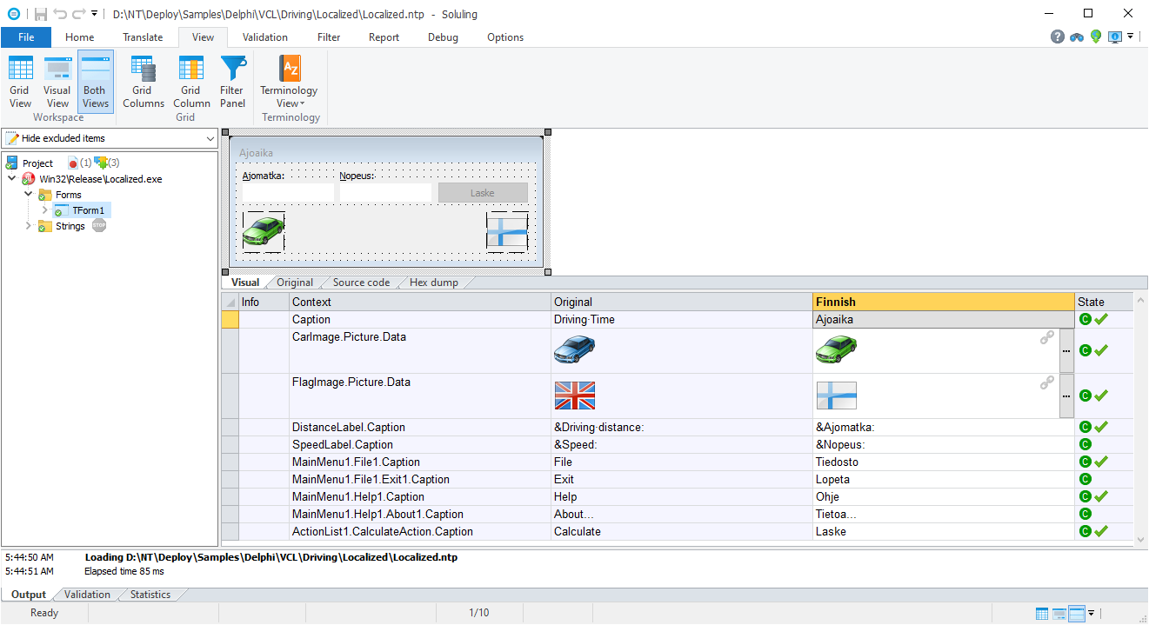Switch to the Validation output tab

pos(87,595)
